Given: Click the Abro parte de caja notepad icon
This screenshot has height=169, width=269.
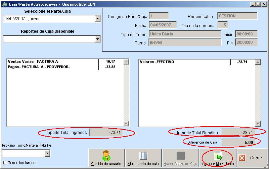Looking at the screenshot, I should (143, 156).
